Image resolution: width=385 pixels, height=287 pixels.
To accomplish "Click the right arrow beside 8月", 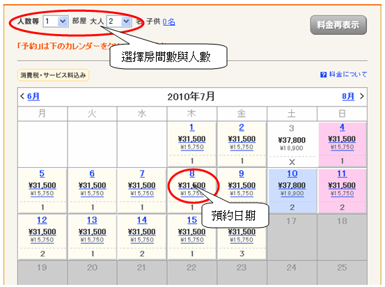I will pos(361,96).
